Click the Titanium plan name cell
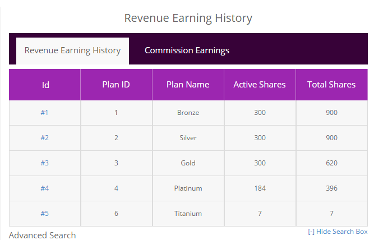The image size is (374, 240). [188, 214]
